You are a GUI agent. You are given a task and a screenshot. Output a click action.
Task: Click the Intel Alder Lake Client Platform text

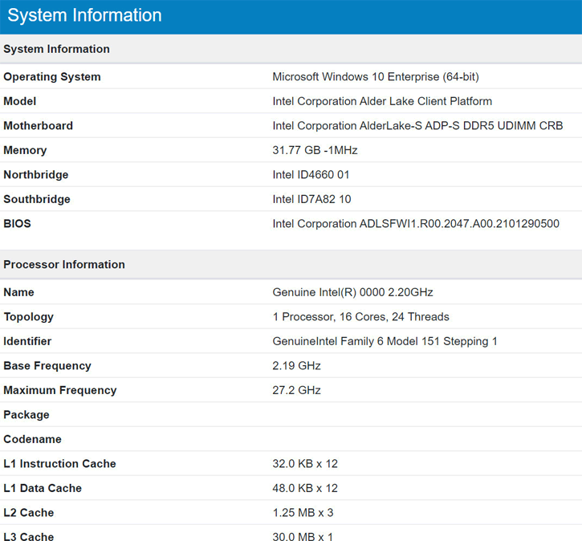point(382,101)
